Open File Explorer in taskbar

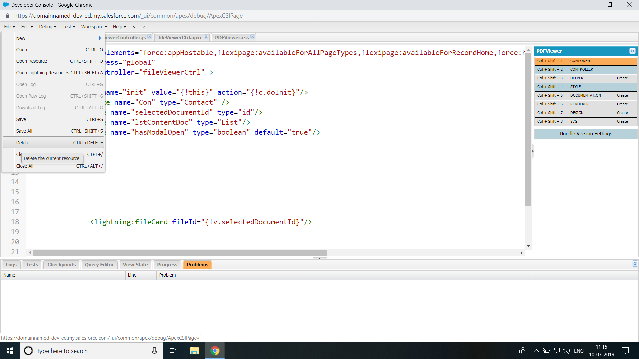pos(194,351)
